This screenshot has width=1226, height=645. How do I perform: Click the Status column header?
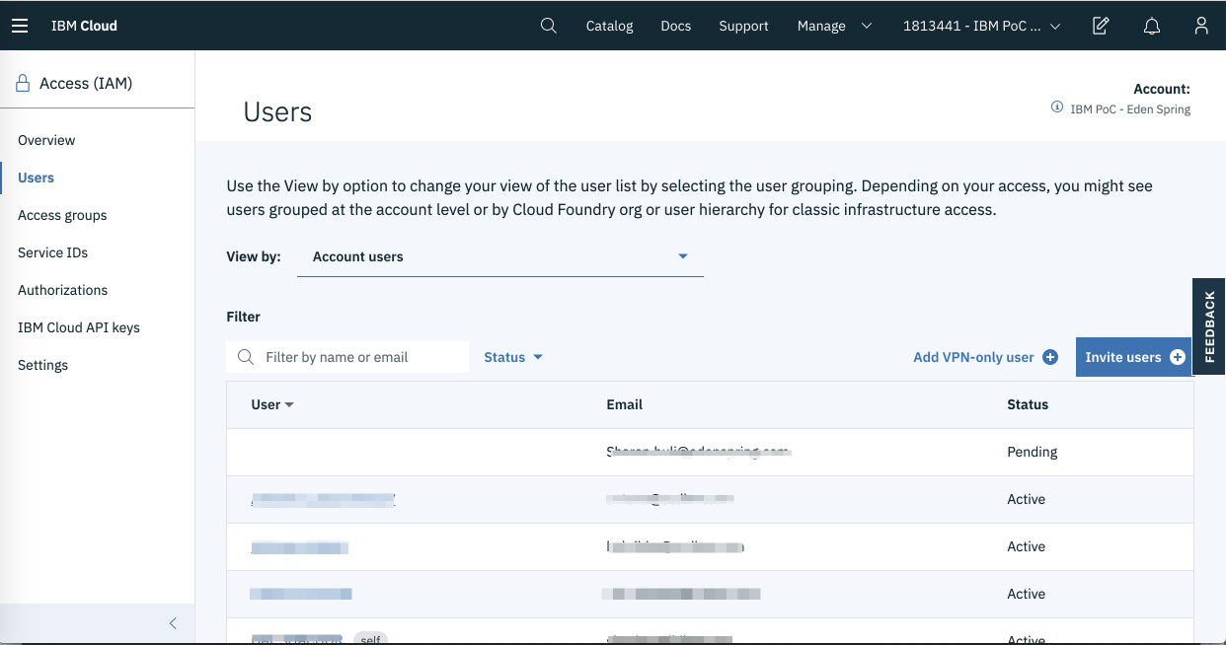click(1028, 404)
